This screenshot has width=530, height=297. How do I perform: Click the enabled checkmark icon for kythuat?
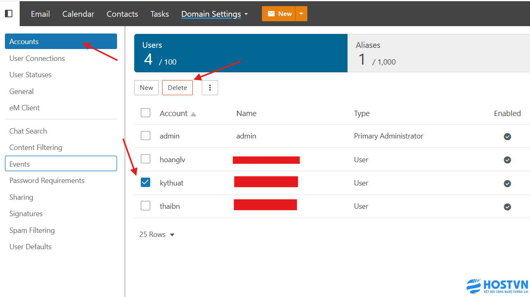click(x=507, y=183)
